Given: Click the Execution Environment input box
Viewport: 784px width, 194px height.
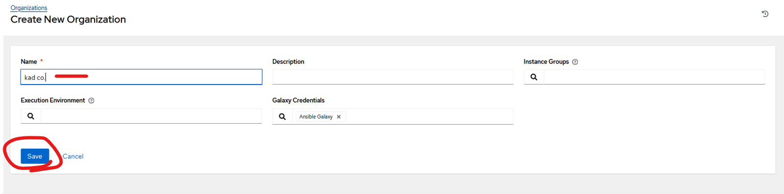Looking at the screenshot, I should pyautogui.click(x=151, y=116).
